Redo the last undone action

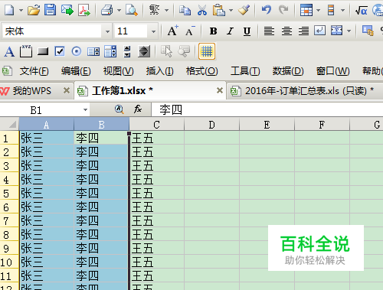click(x=283, y=10)
